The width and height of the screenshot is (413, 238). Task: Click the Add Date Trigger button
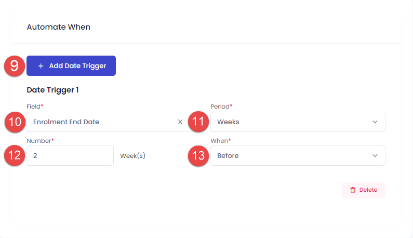[71, 65]
